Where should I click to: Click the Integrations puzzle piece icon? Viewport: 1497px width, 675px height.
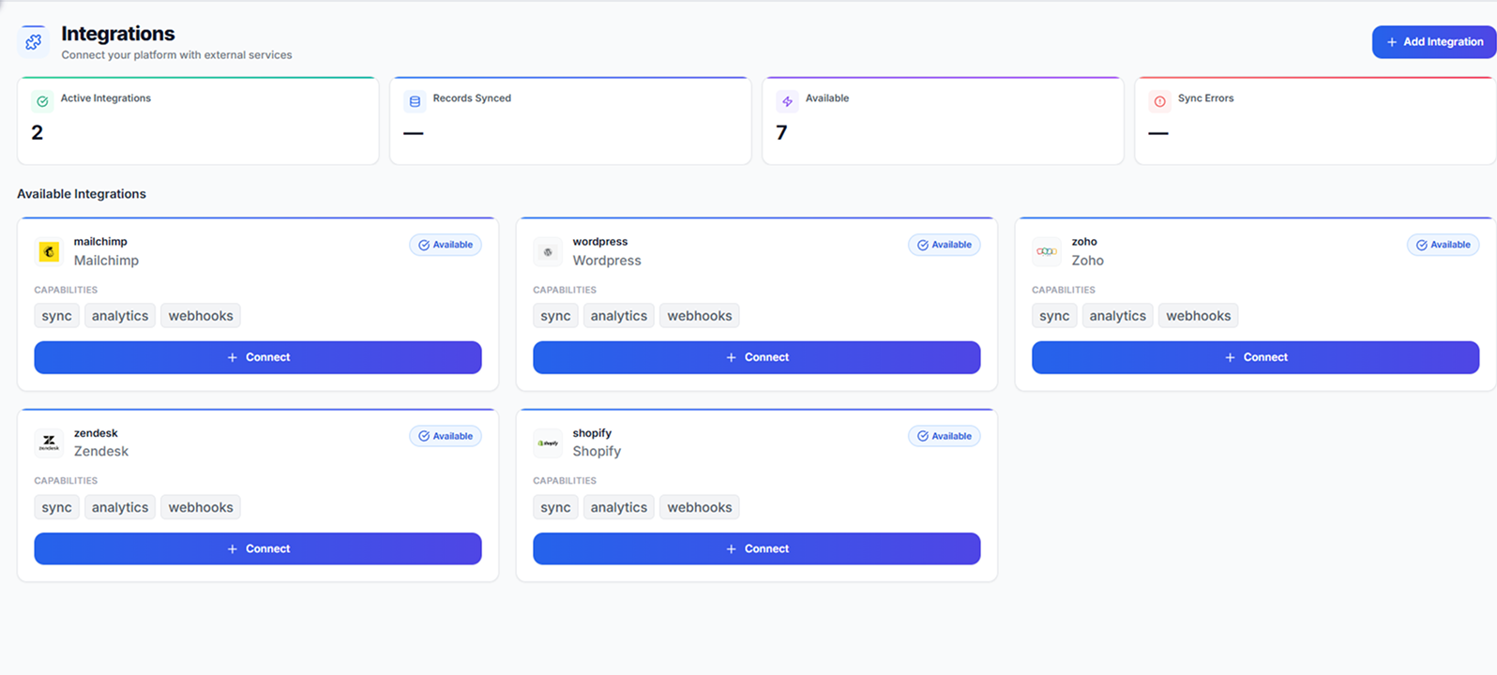[x=34, y=41]
